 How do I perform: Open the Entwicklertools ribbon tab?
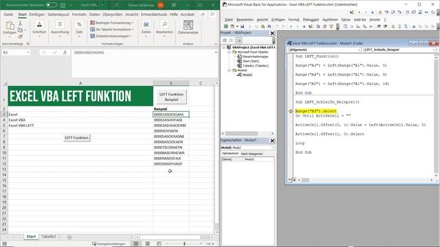pyautogui.click(x=154, y=14)
